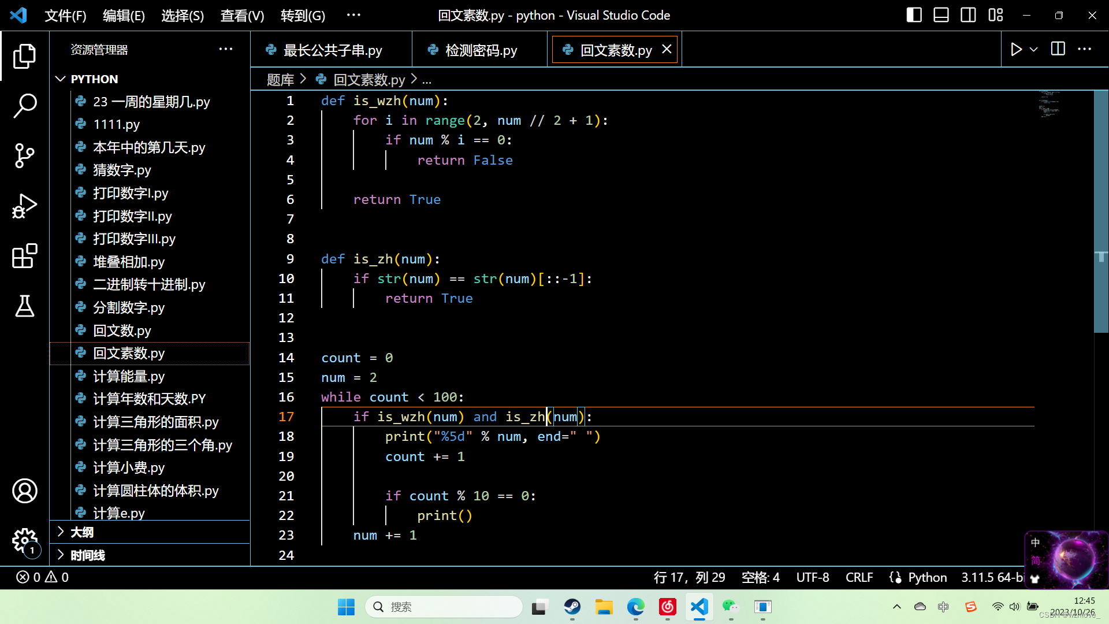Open the Testing flask view

pos(24,306)
